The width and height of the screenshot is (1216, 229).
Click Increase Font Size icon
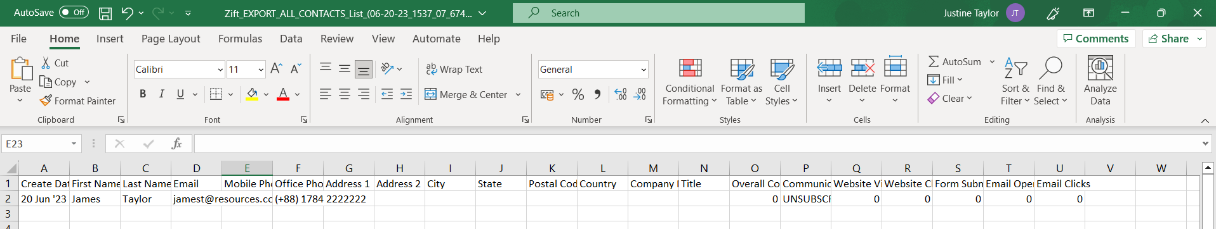pos(276,69)
